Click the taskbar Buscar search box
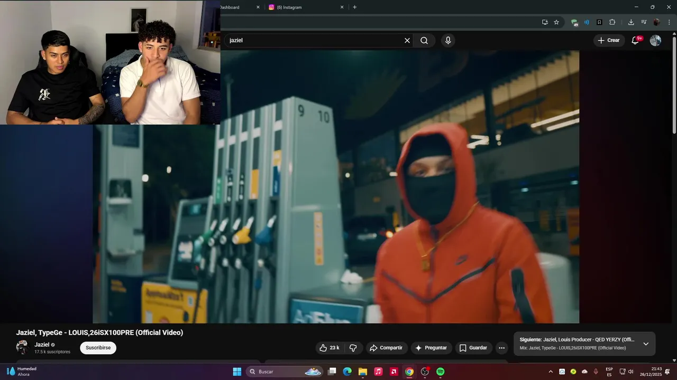The width and height of the screenshot is (677, 380). (x=285, y=372)
